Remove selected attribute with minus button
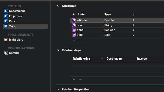This screenshot has width=164, height=92. click(x=80, y=40)
